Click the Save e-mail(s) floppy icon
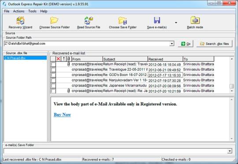This screenshot has width=238, height=164. [157, 20]
